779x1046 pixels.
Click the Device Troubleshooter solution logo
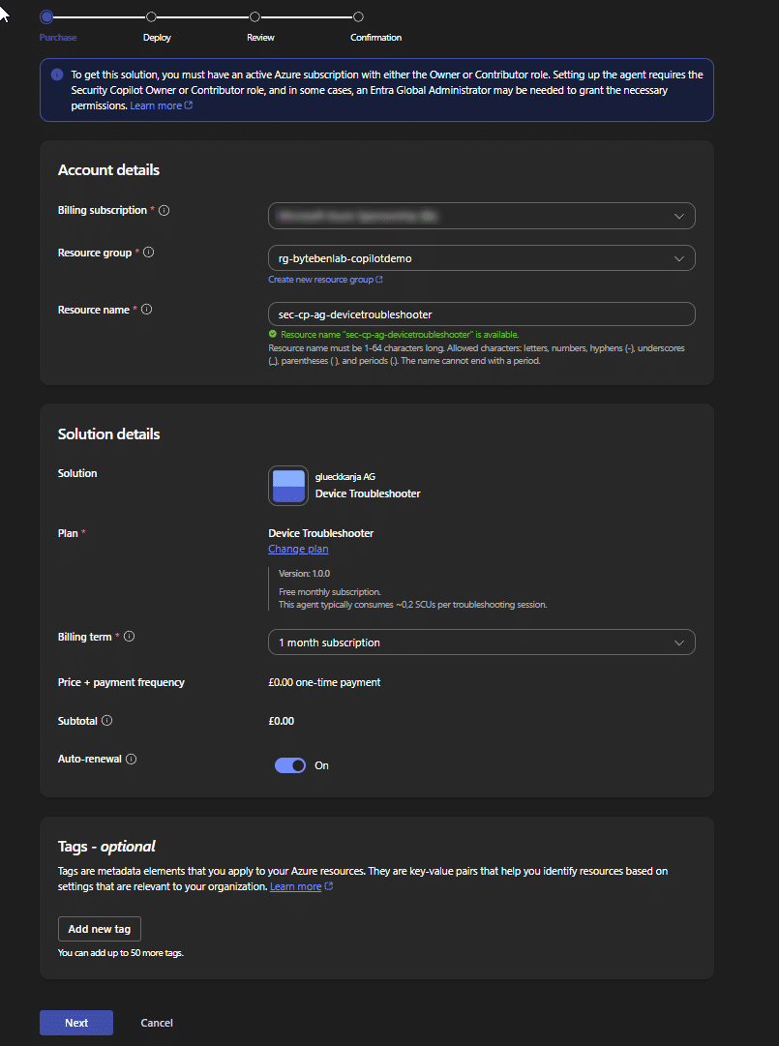[x=288, y=486]
